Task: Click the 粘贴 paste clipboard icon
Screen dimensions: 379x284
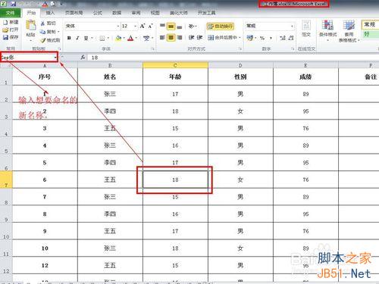Action: coord(31,26)
